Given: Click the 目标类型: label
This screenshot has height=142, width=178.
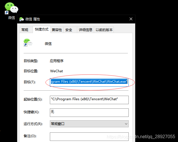Looking at the screenshot, I should tap(31, 61).
